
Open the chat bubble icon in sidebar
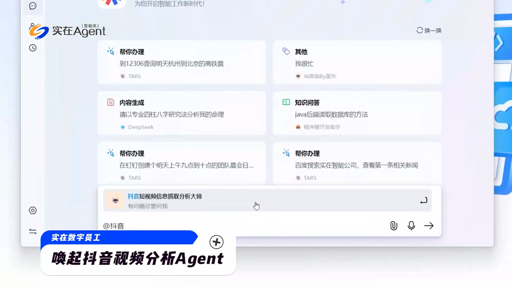click(x=33, y=6)
